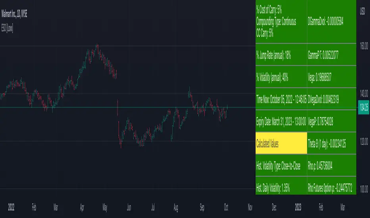Click the 120.00 price axis label
370x218 pixels.
click(x=364, y=142)
